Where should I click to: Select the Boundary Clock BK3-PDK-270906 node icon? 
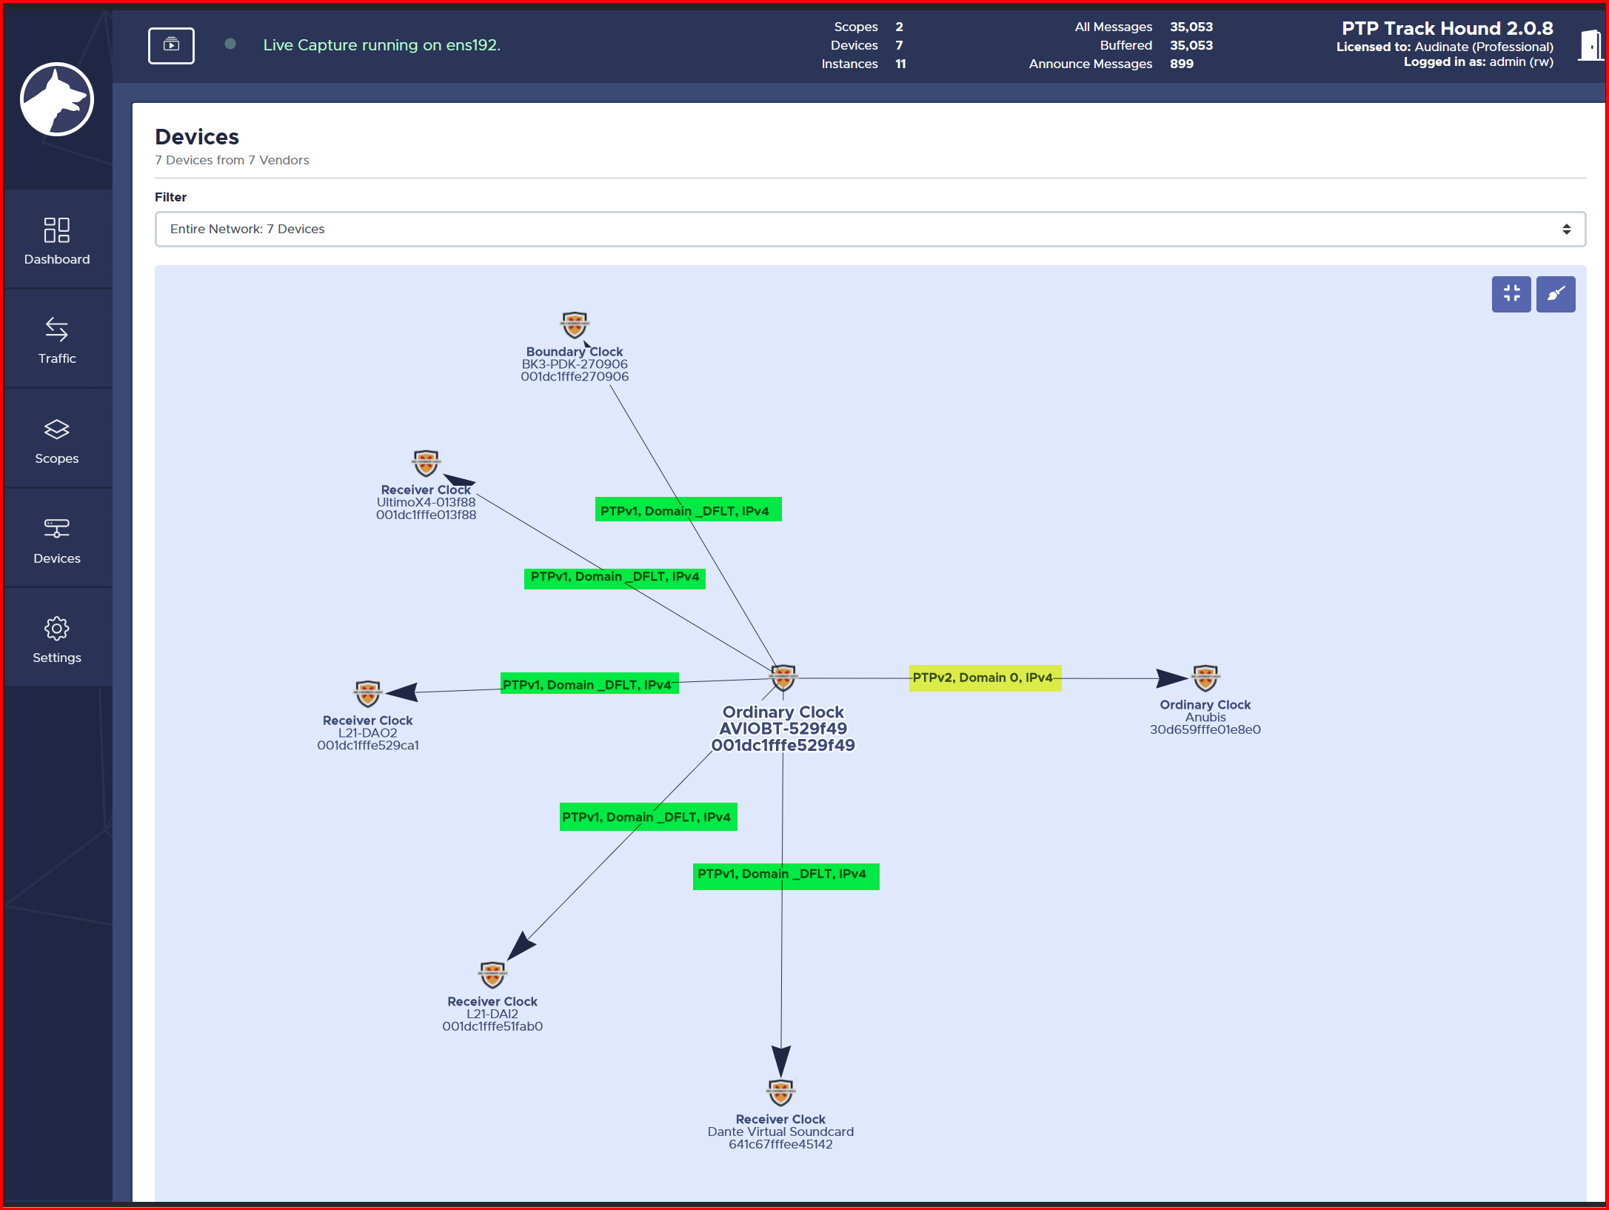point(575,325)
